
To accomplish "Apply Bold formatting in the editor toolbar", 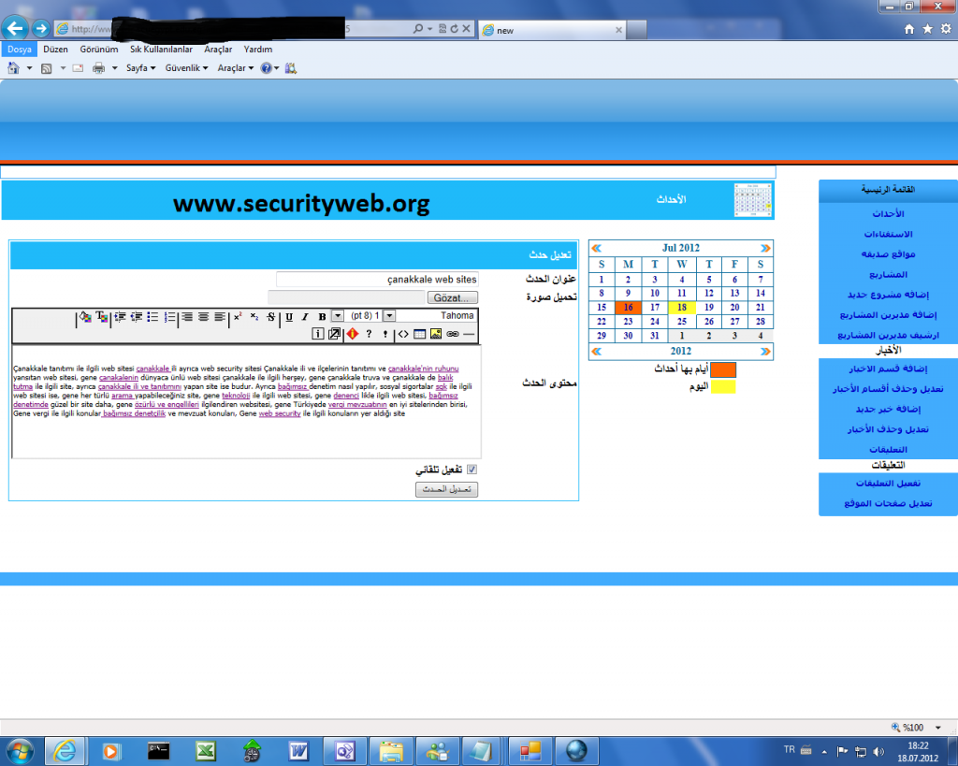I will (x=322, y=316).
